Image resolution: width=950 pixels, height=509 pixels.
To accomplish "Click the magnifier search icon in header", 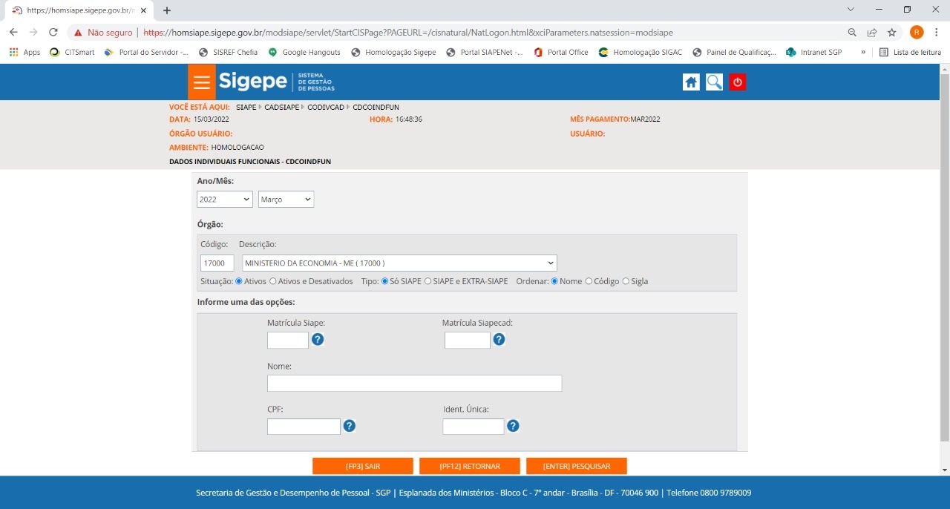I will click(714, 82).
